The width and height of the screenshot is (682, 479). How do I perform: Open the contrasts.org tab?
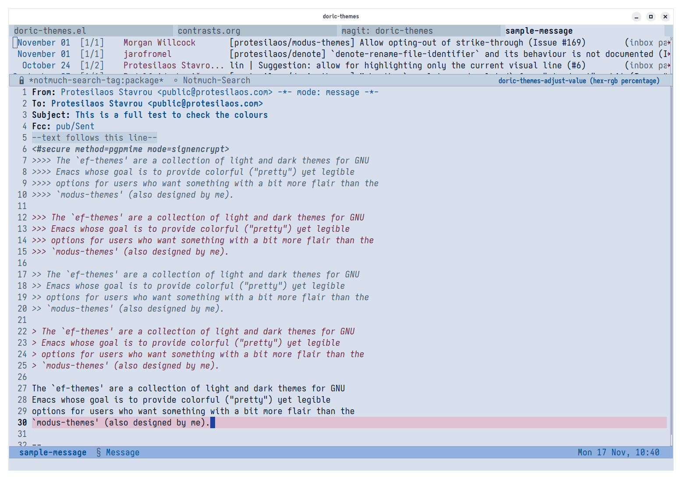click(x=209, y=31)
